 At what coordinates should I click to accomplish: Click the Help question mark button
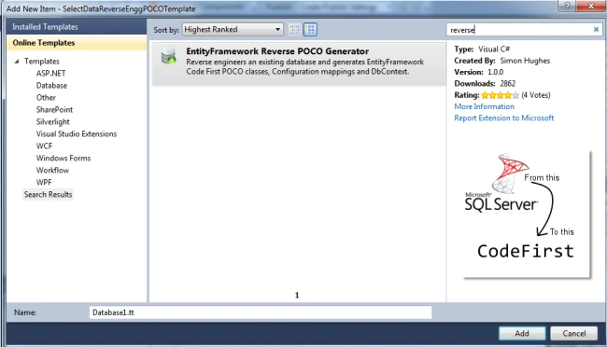(567, 6)
